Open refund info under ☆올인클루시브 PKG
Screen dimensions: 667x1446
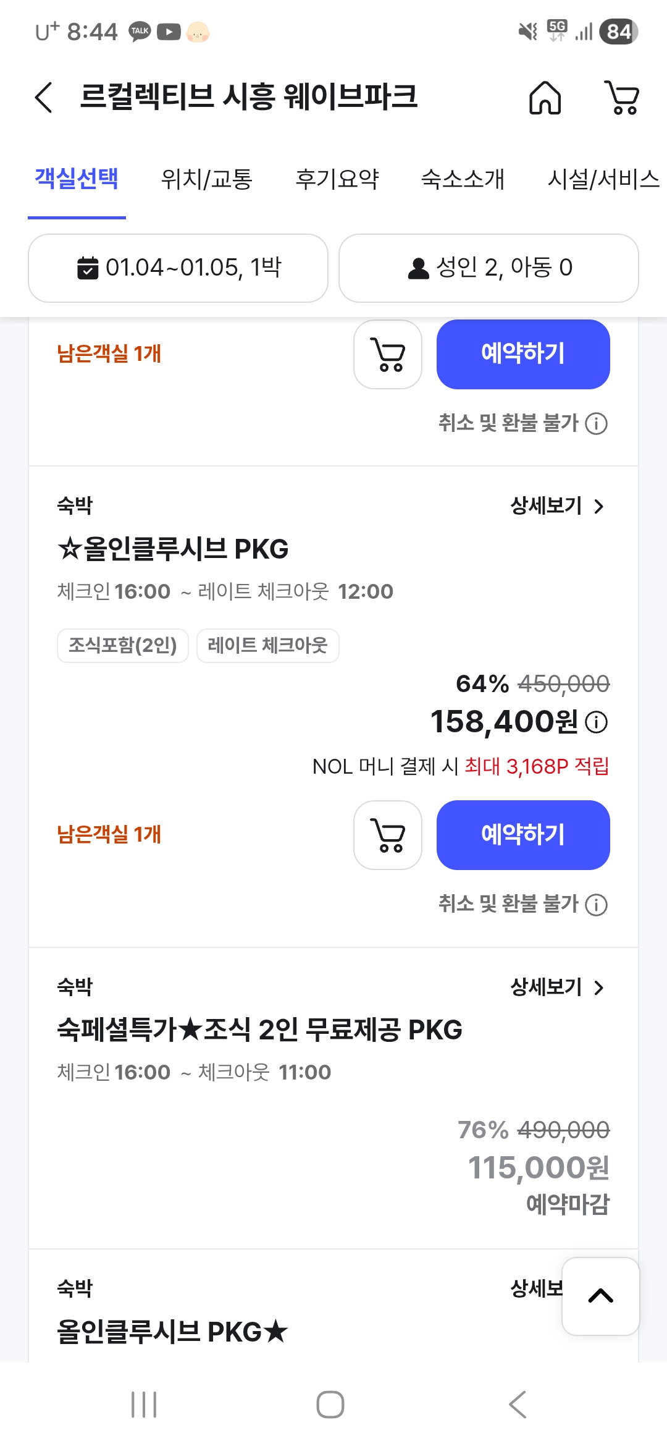point(597,905)
